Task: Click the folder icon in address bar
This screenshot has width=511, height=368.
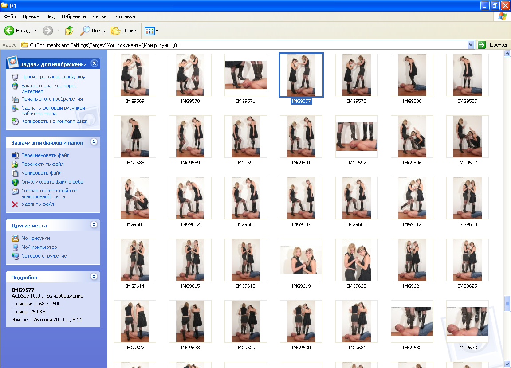Action: [25, 45]
